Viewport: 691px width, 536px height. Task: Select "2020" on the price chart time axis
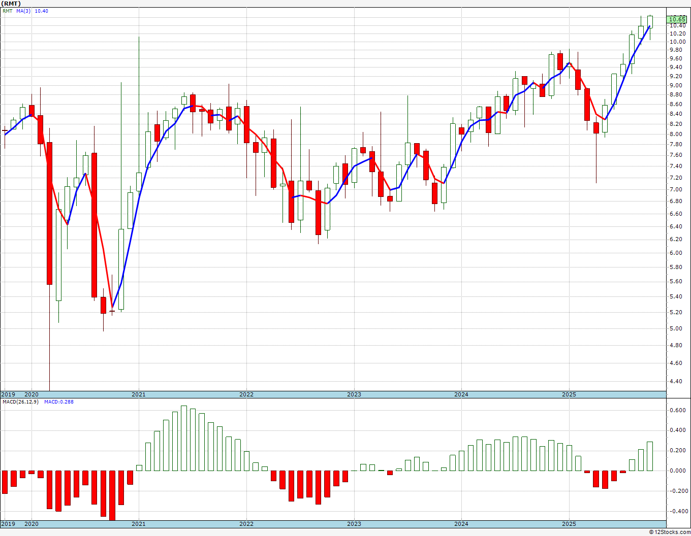tap(32, 394)
